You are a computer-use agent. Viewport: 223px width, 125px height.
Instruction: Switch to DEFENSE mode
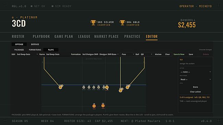pyautogui.click(x=35, y=44)
